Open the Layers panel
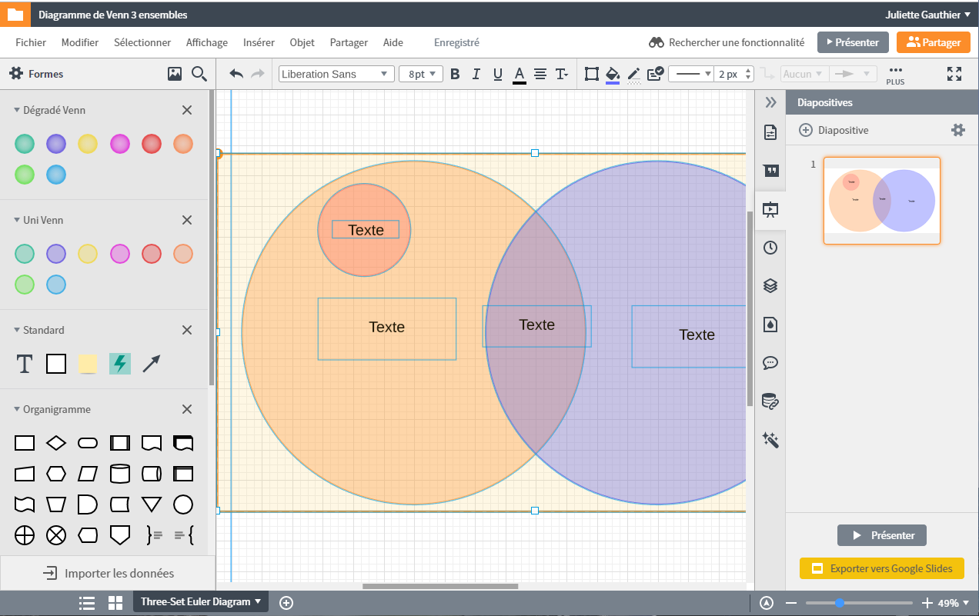 [x=770, y=285]
